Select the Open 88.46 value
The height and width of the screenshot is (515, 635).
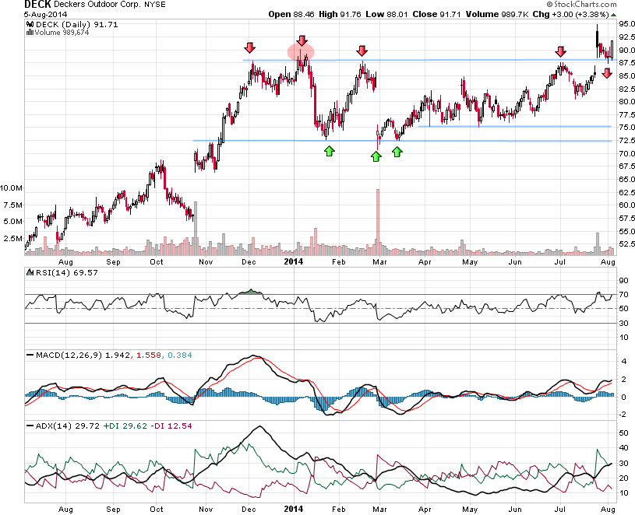coord(291,14)
